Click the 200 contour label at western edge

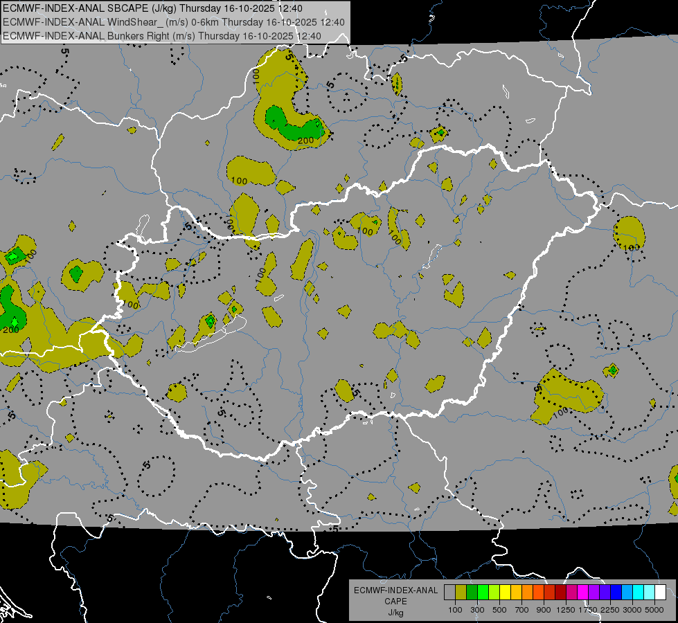[11, 330]
